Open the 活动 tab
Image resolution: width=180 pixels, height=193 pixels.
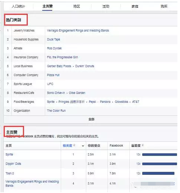(106, 6)
